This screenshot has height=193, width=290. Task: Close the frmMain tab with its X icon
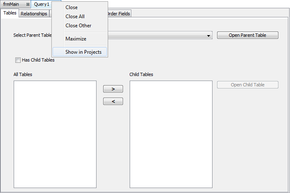coord(28,4)
